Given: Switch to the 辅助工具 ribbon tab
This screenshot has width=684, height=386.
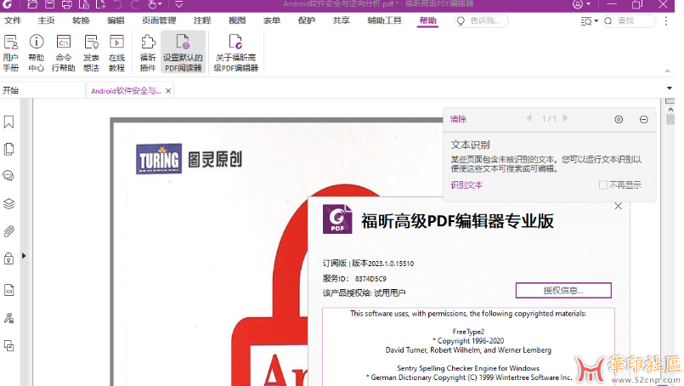Looking at the screenshot, I should coord(384,20).
